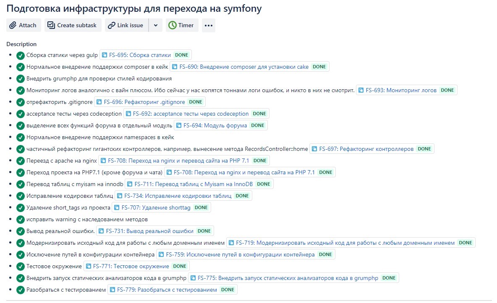Click the Link issue button
497x303 pixels.
pos(126,25)
